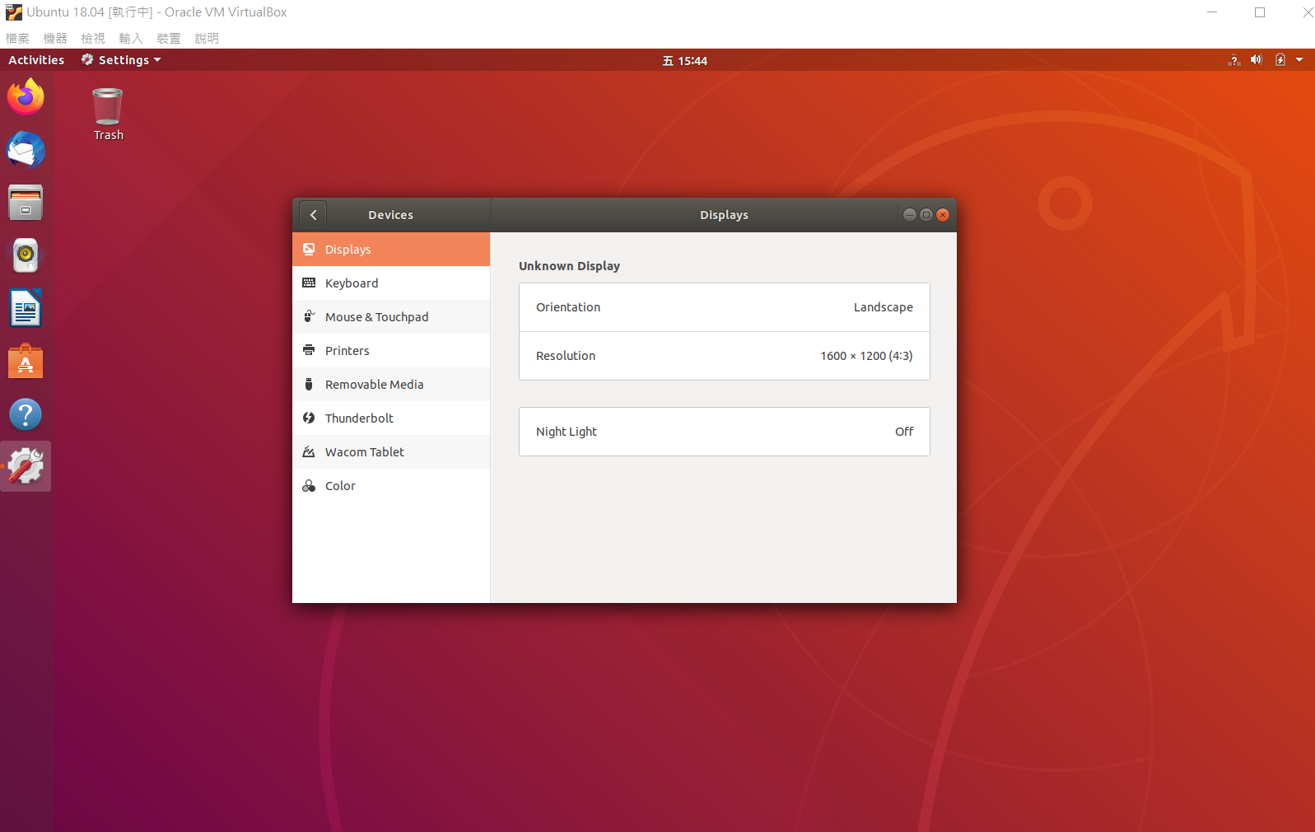Open Firefox from the dock

click(26, 97)
